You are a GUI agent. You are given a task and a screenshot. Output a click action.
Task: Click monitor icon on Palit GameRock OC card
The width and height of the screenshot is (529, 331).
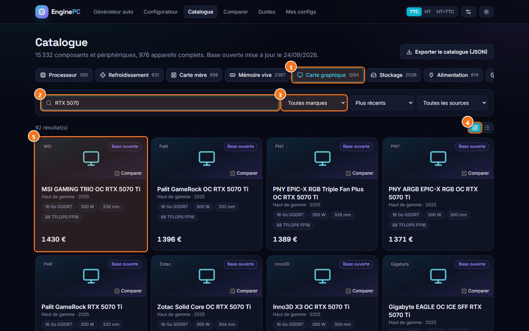[x=207, y=159]
